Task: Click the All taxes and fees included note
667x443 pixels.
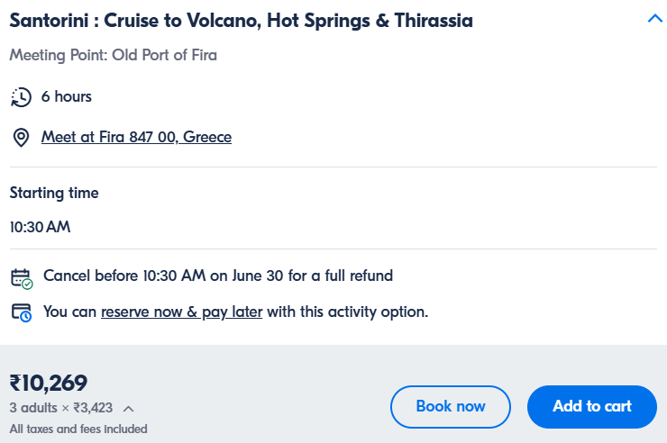Action: [78, 429]
